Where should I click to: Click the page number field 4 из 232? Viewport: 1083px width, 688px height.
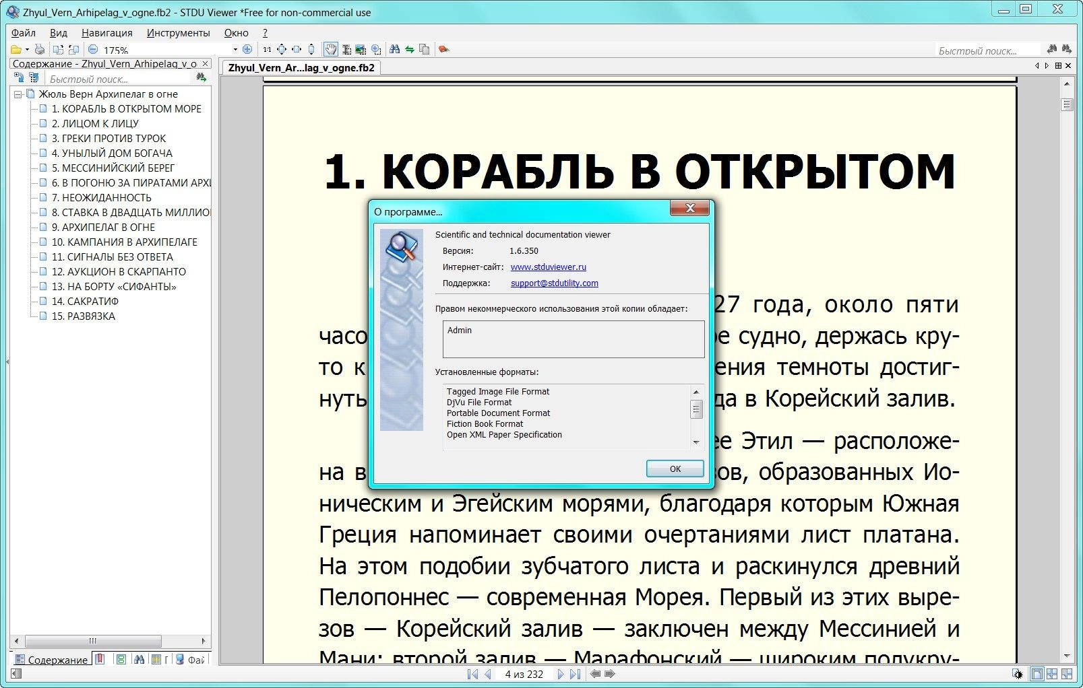tap(524, 674)
